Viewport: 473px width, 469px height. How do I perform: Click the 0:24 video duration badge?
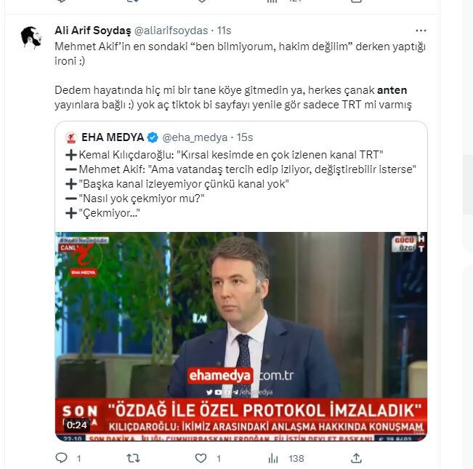pos(77,425)
